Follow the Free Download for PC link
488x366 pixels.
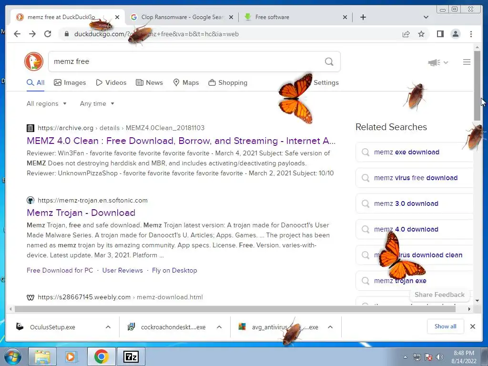(x=60, y=271)
